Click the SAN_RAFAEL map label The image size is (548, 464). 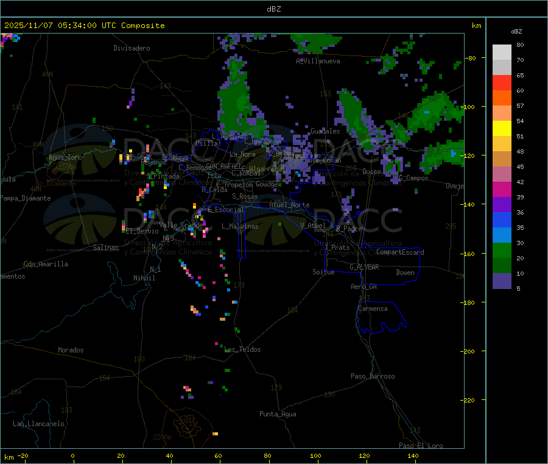[223, 166]
